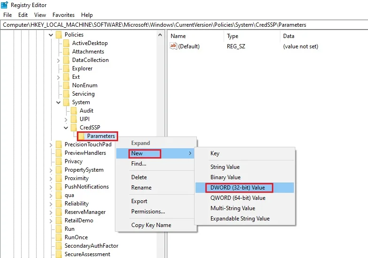Click the ReserveManager folder icon
368x258 pixels.
point(59,212)
